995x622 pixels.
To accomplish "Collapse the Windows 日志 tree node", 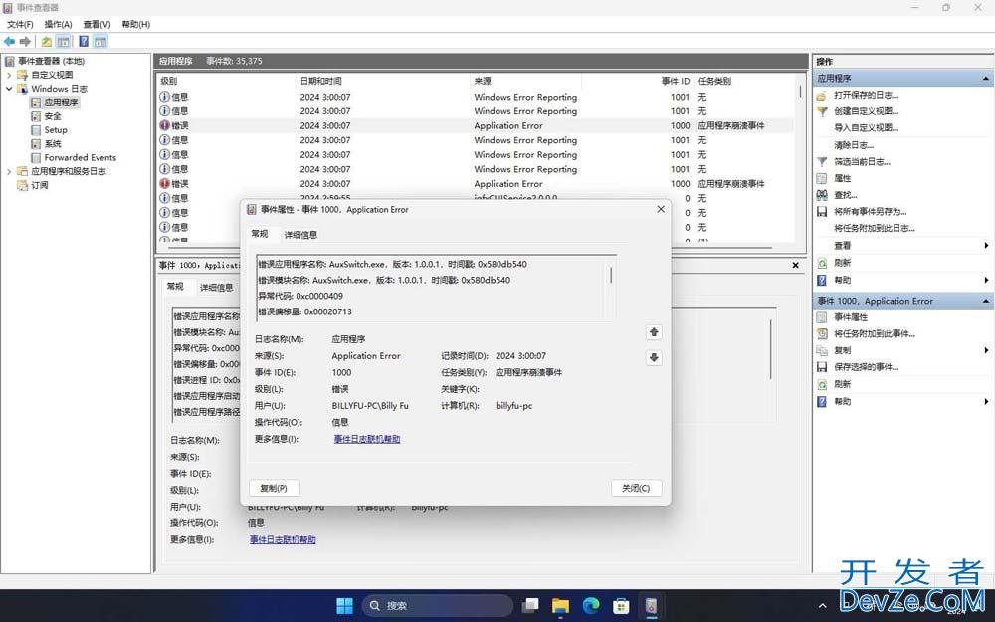I will (9, 89).
